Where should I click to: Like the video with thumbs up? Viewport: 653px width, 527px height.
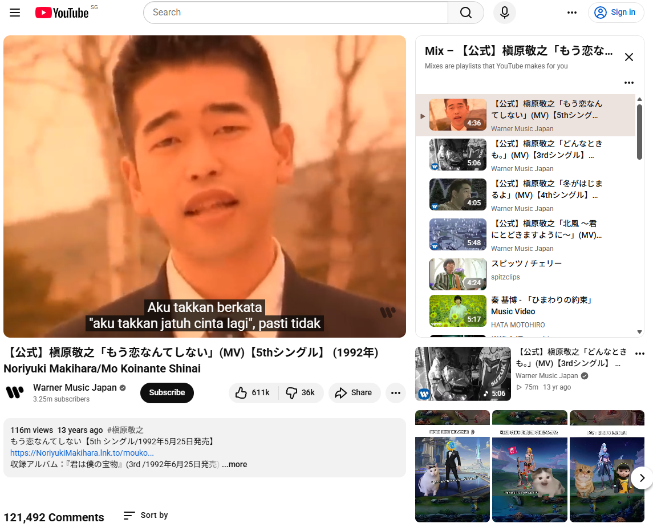pos(253,393)
